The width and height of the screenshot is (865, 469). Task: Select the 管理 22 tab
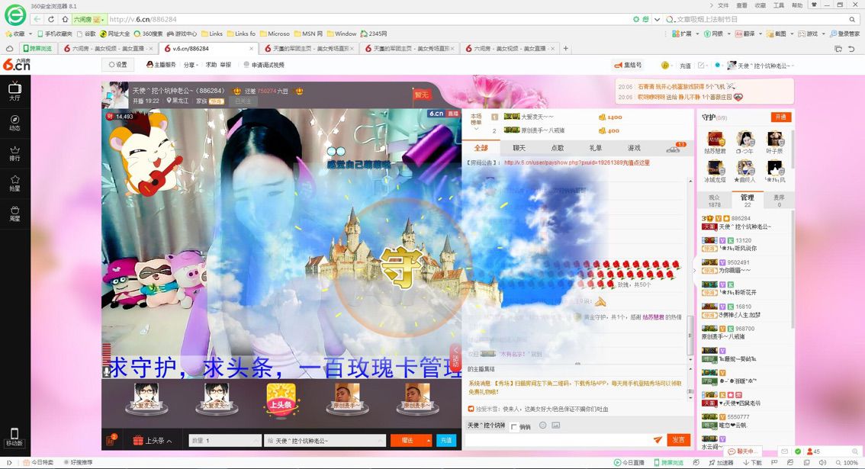tap(747, 201)
